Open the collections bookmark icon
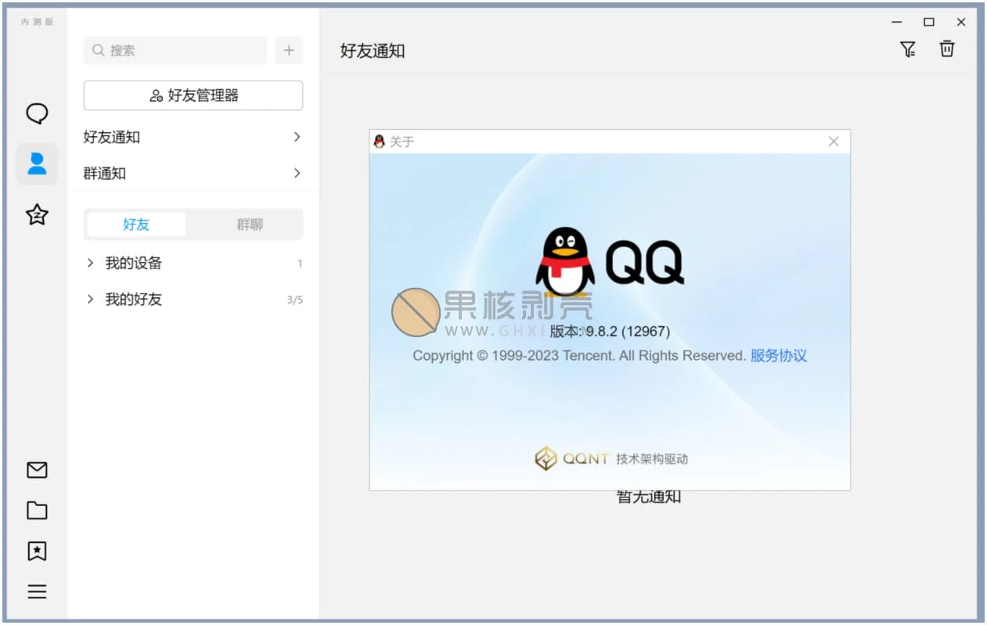The width and height of the screenshot is (987, 625). pos(36,551)
